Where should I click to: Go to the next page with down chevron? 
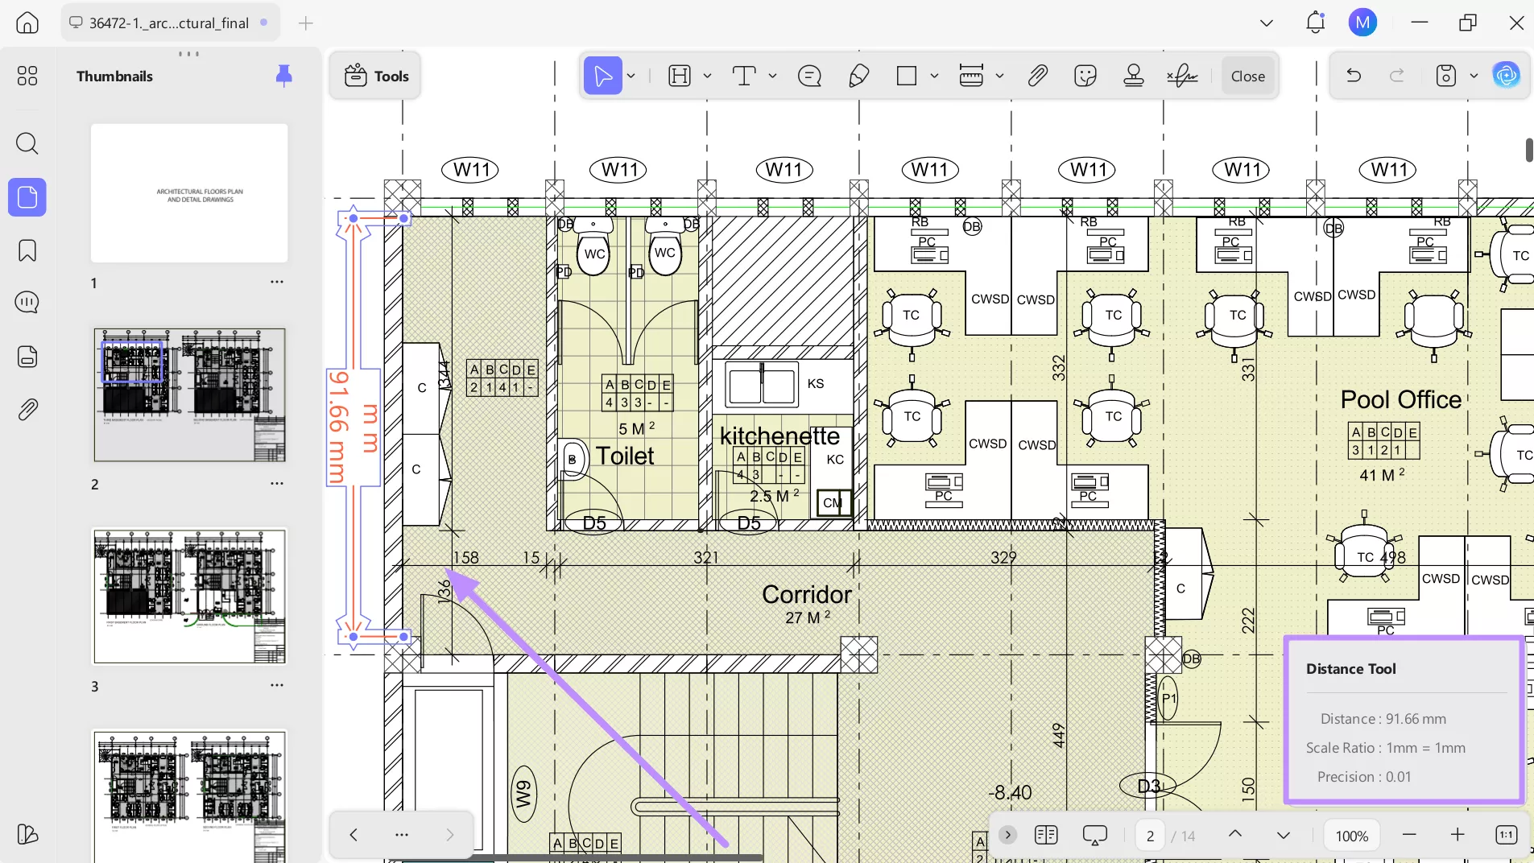pos(1284,835)
